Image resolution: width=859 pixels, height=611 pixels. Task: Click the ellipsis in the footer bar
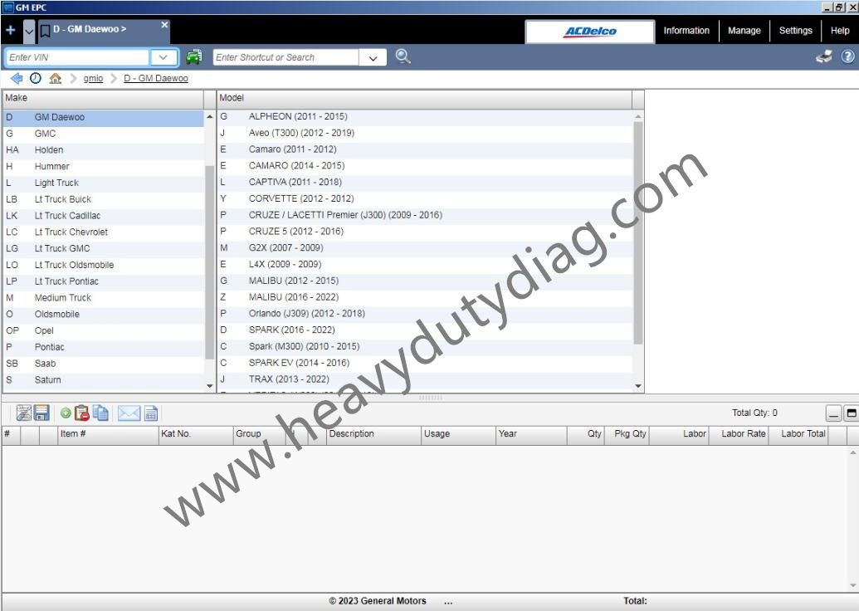pyautogui.click(x=448, y=602)
